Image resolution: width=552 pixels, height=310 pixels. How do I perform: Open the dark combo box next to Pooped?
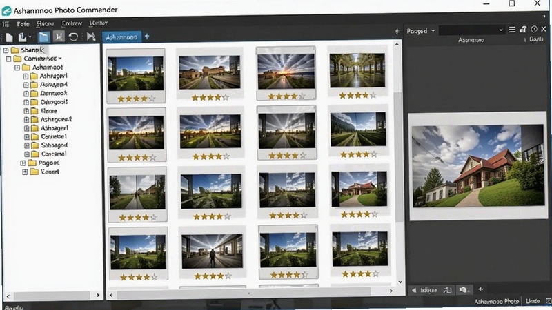(x=471, y=30)
